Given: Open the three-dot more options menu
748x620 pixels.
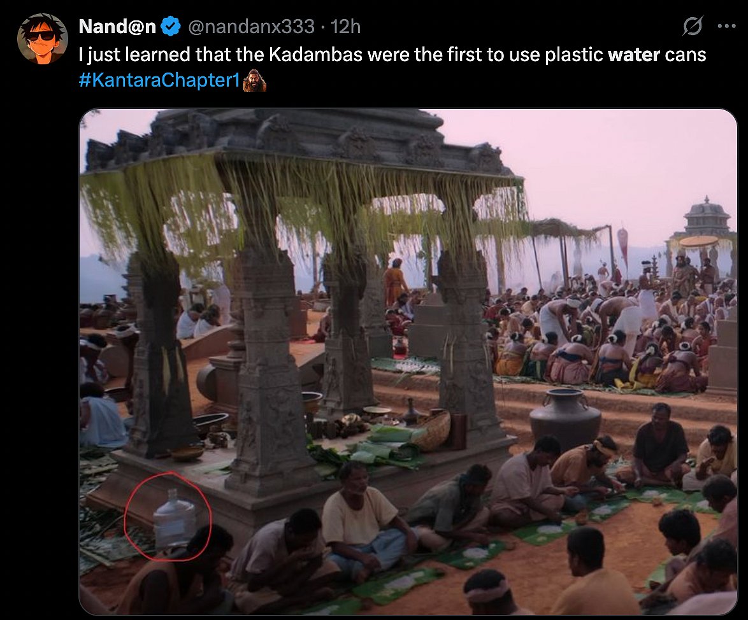Looking at the screenshot, I should click(x=726, y=27).
